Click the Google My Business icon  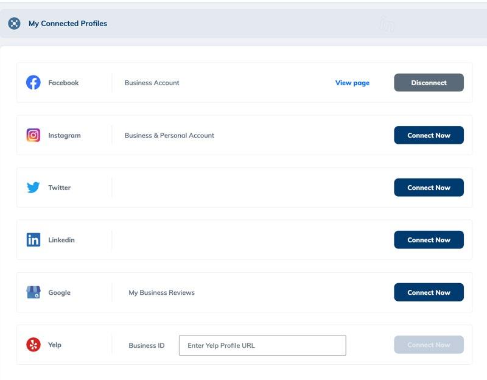(x=33, y=292)
